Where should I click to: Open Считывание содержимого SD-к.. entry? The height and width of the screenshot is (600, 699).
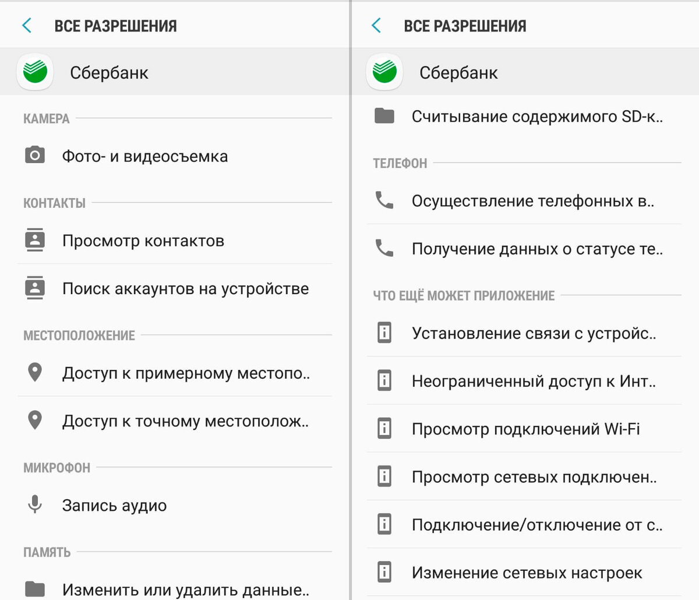coord(524,117)
